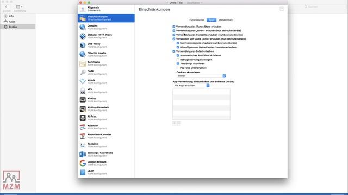The image size is (348, 195).
Task: Click the Zurück back arrow in toolbar
Action: [x=6, y=7]
